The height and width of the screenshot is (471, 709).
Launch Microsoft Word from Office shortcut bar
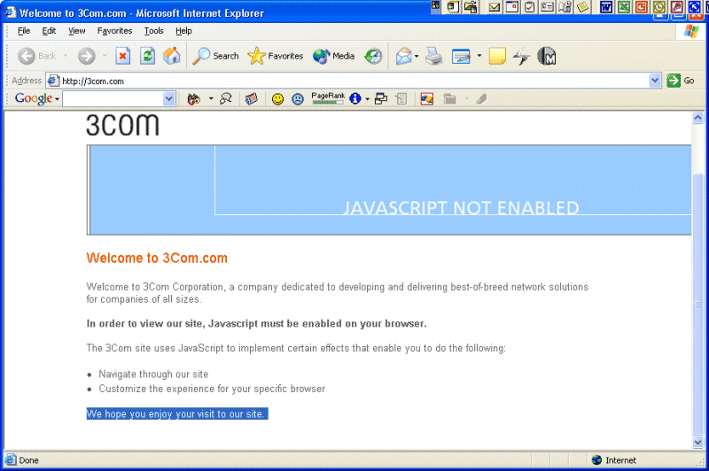(606, 7)
